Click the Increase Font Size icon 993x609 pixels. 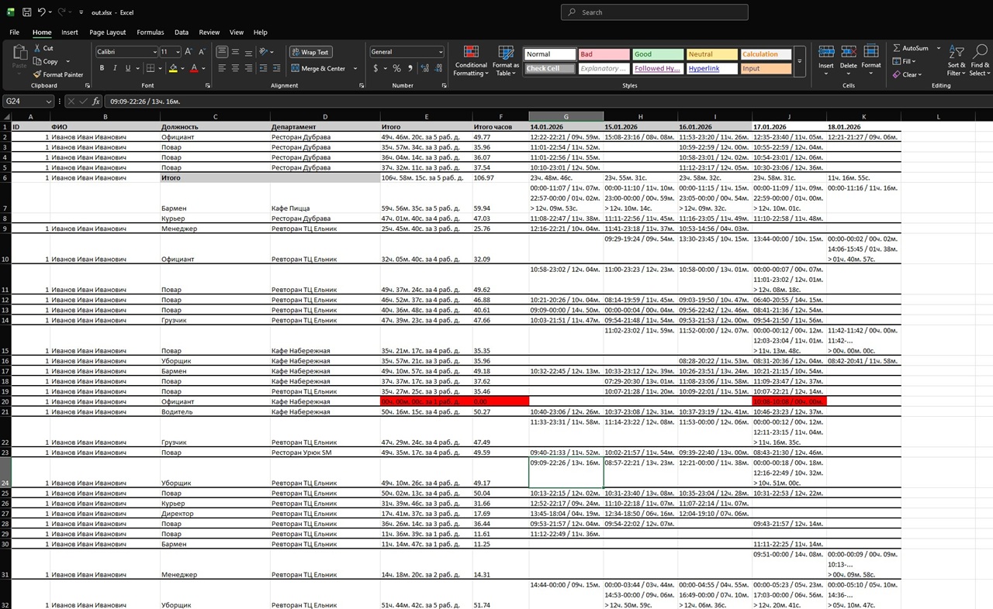(x=190, y=52)
